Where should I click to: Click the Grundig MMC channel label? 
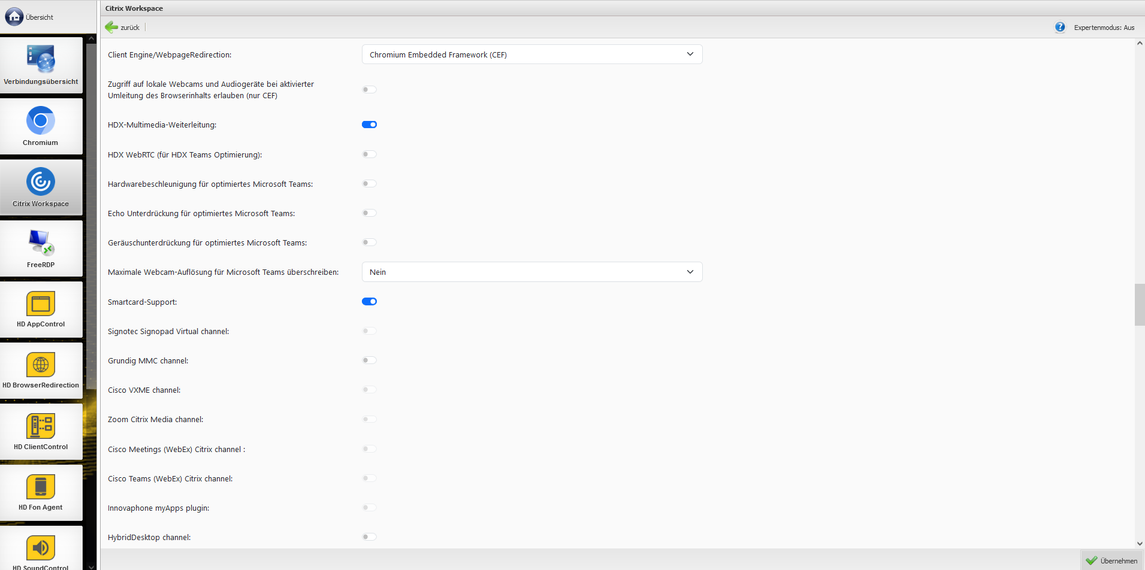tap(148, 361)
